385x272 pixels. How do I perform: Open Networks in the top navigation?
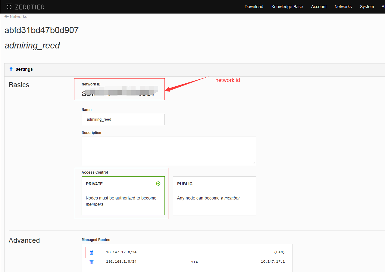pos(343,7)
